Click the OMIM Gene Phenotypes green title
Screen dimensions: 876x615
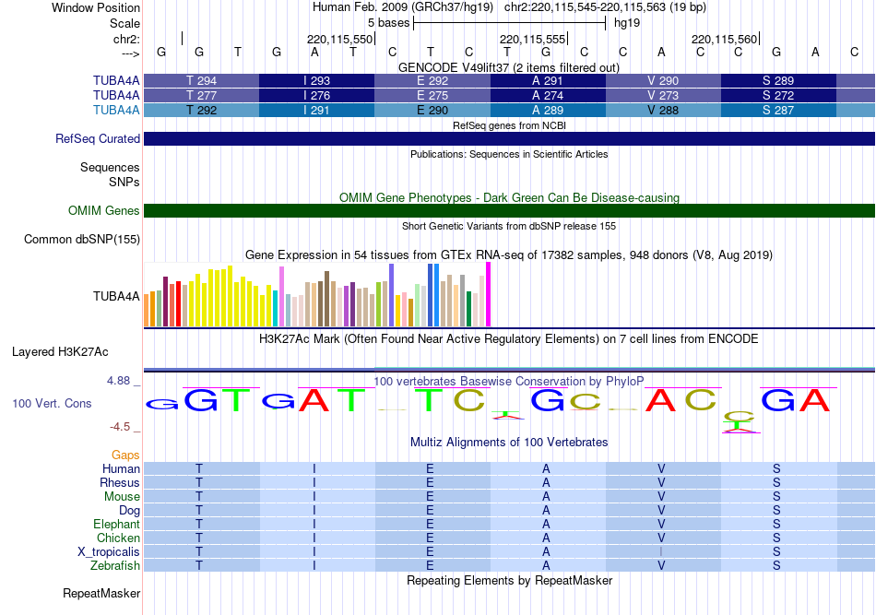point(509,197)
